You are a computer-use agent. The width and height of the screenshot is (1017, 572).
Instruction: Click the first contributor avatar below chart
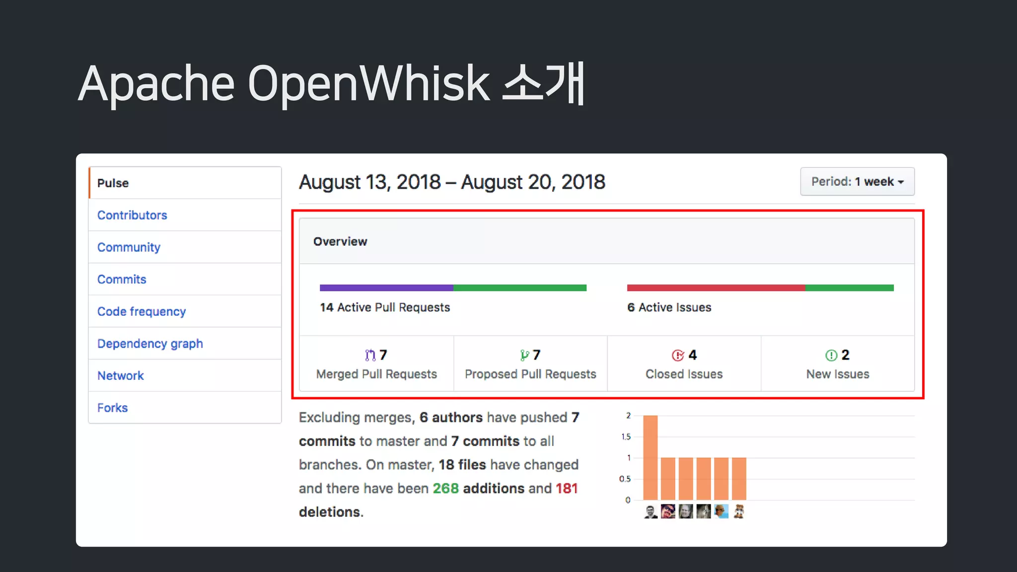coord(651,511)
